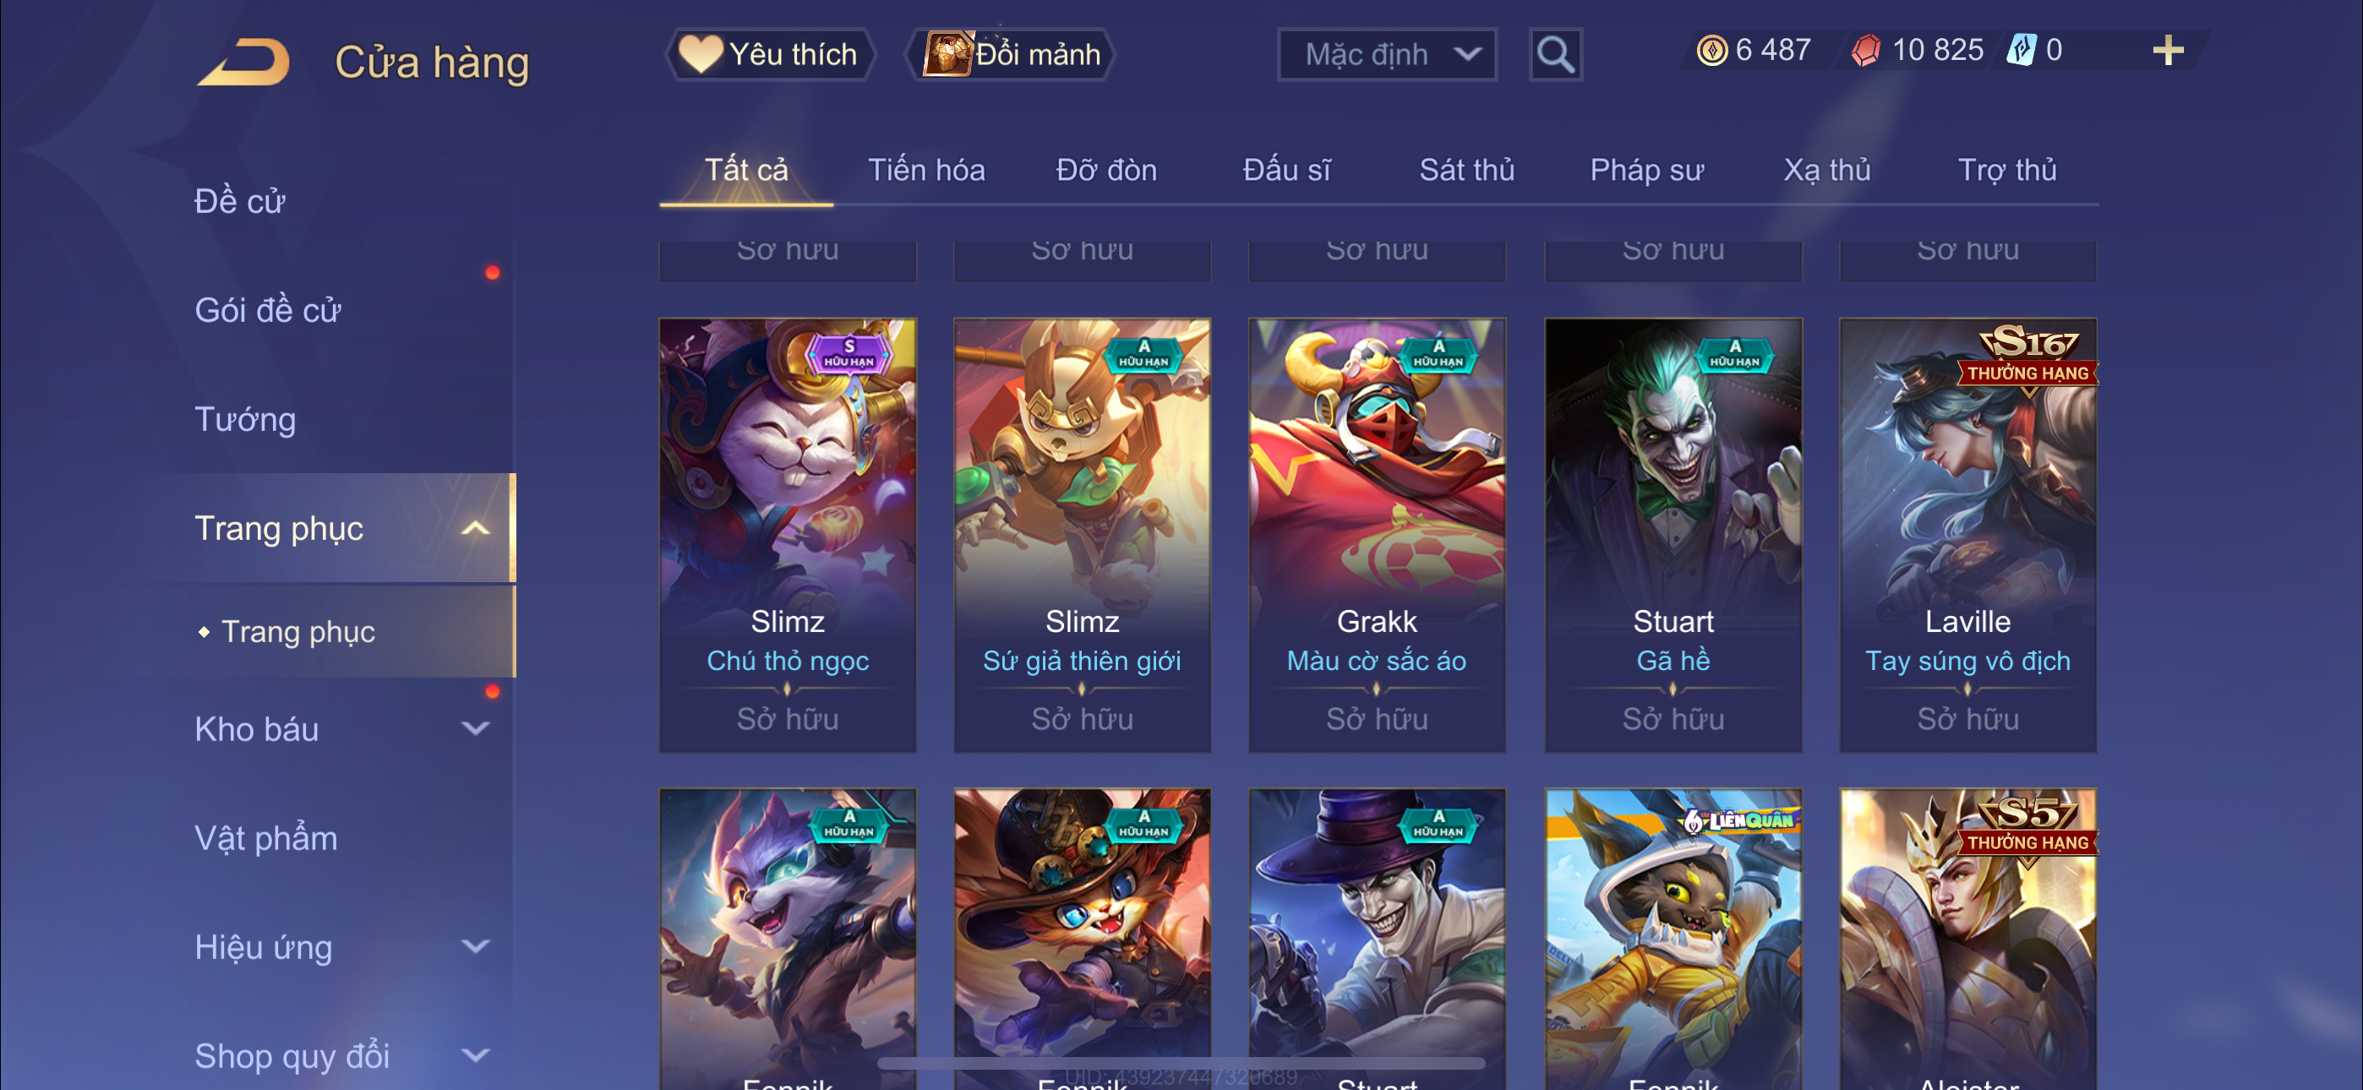
Task: Go to Tướng in sidebar
Action: [245, 419]
